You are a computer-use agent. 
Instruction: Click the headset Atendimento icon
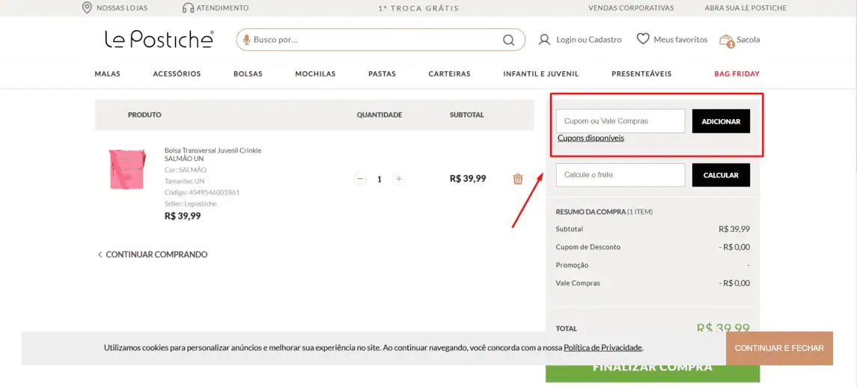pyautogui.click(x=188, y=7)
